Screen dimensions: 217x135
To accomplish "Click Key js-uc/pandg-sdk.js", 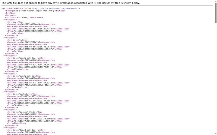I will [x=24, y=76].
